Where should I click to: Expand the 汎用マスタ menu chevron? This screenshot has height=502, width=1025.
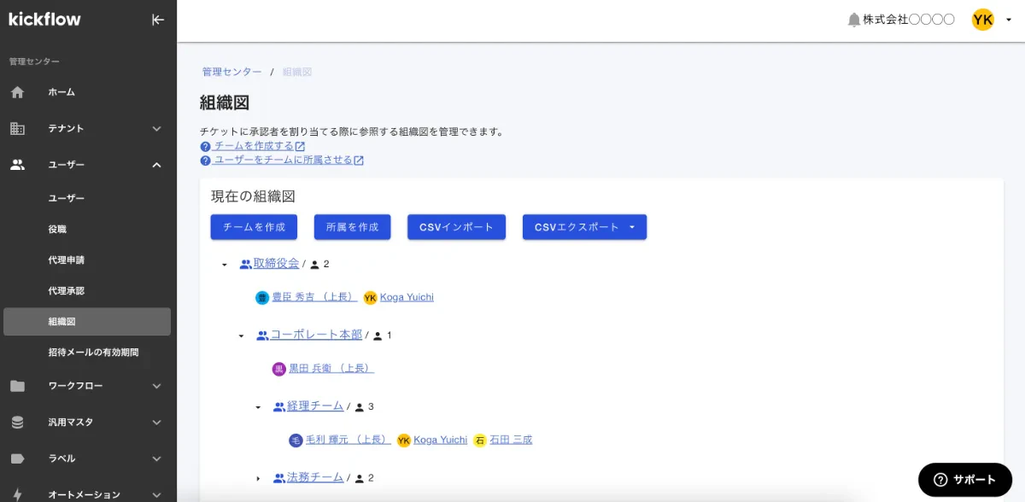pos(156,422)
